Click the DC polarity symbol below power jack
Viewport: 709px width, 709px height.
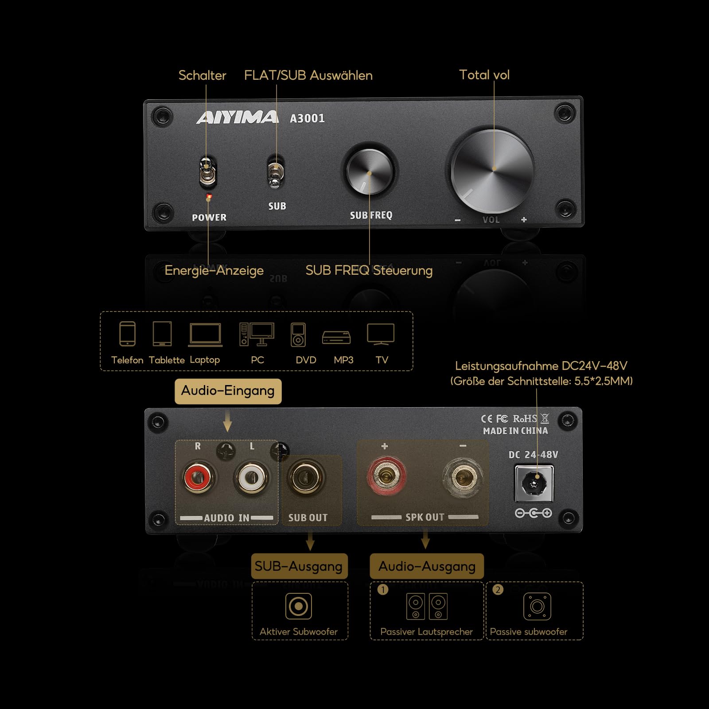534,513
